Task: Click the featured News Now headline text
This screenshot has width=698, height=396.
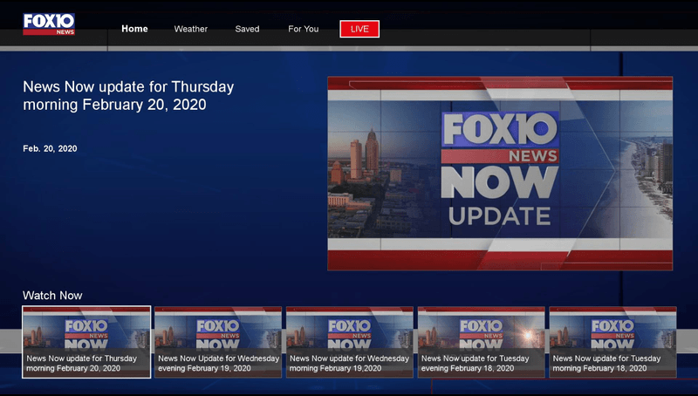Action: (128, 96)
